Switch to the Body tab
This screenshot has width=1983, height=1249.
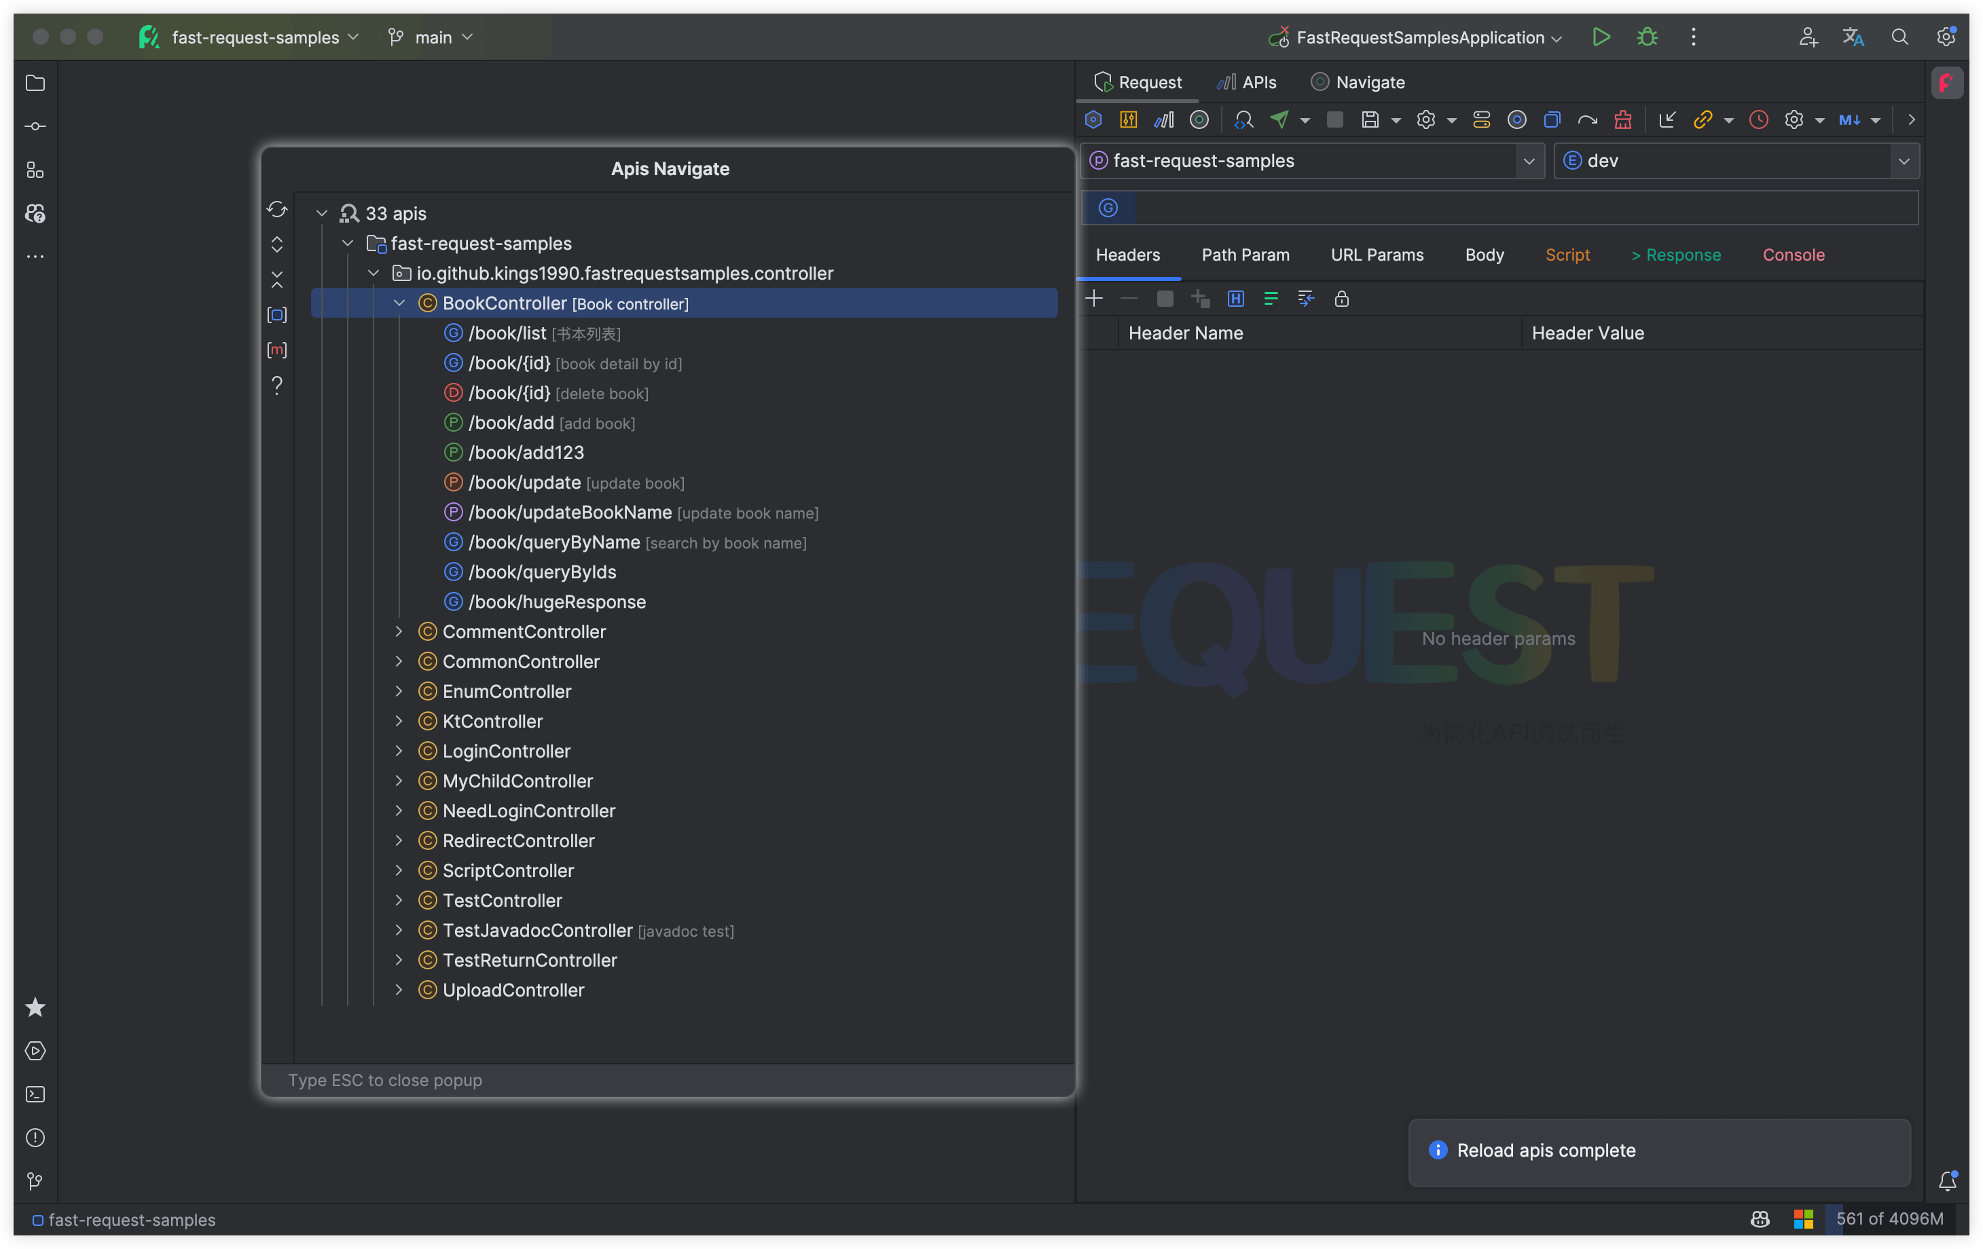[1484, 255]
